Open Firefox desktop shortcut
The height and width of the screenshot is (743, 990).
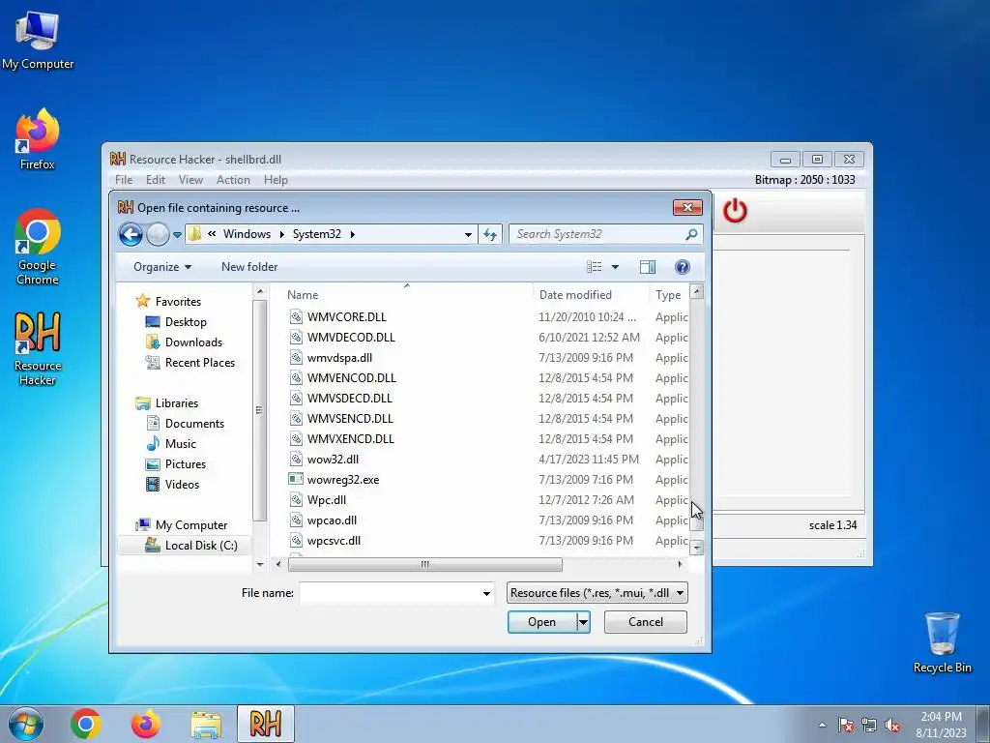pyautogui.click(x=38, y=139)
